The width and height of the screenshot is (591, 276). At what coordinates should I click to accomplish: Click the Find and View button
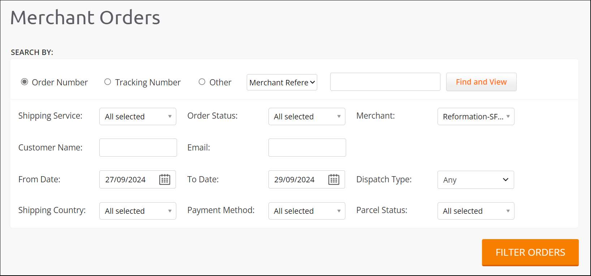coord(481,82)
